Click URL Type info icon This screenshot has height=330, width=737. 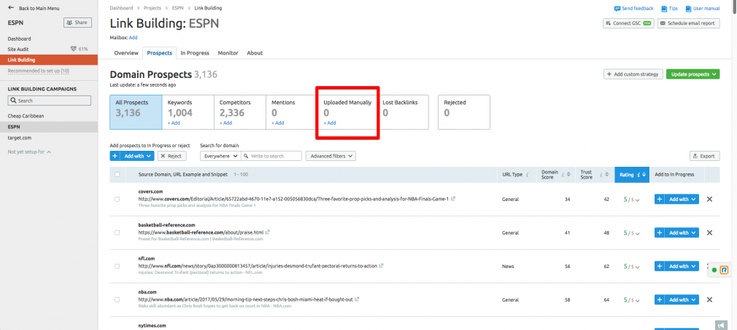pyautogui.click(x=528, y=175)
